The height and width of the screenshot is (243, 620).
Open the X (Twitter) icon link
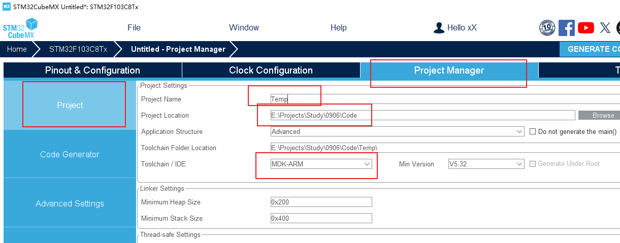(605, 28)
